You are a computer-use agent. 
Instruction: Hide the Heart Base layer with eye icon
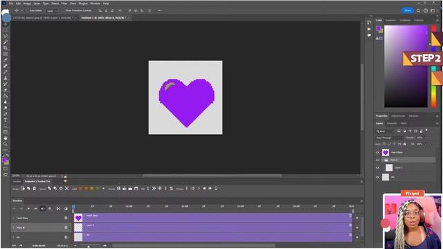[377, 152]
